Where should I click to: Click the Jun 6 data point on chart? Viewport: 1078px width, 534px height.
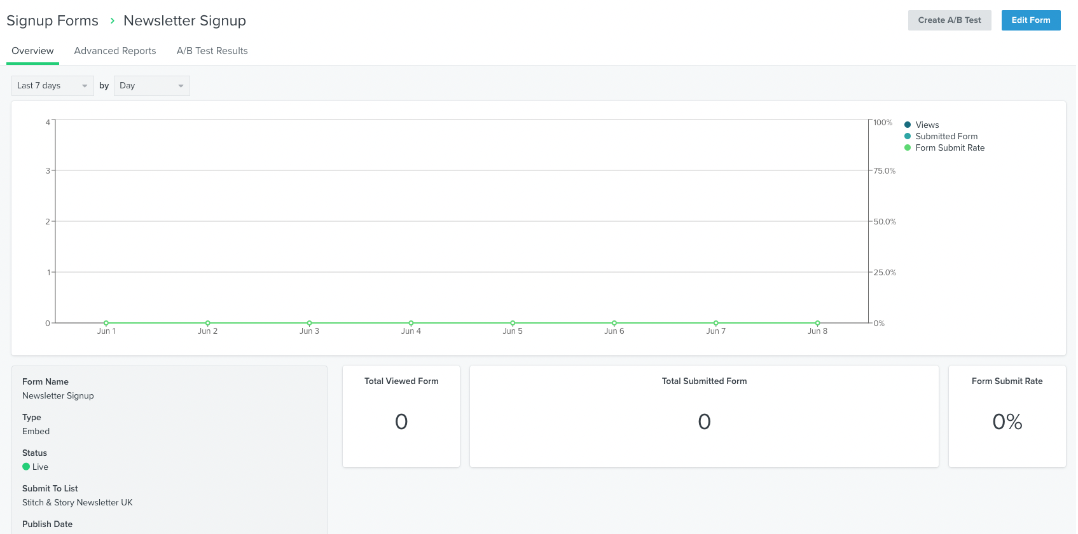tap(614, 323)
